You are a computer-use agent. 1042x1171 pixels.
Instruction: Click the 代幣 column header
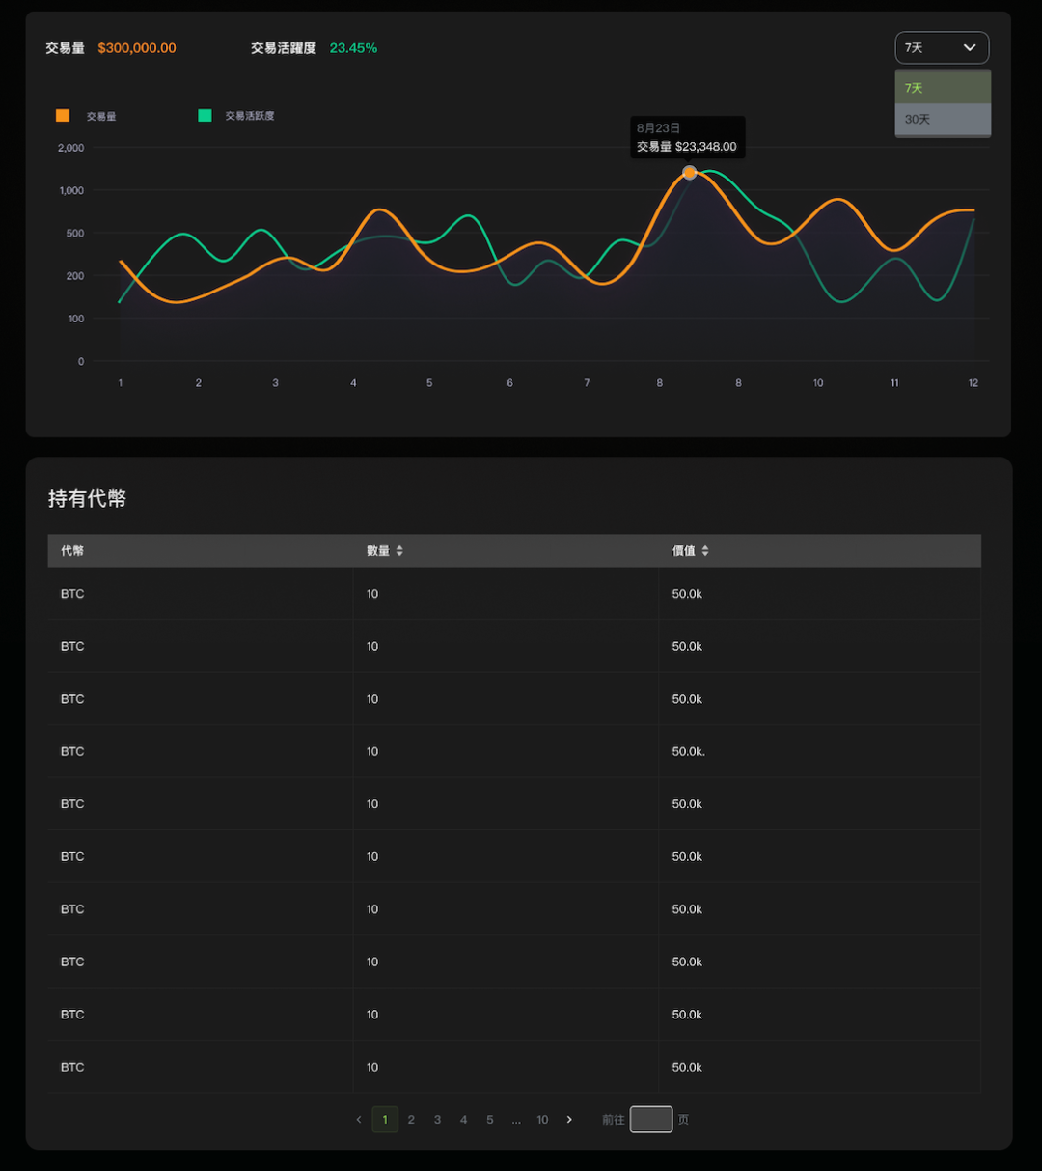tap(72, 551)
